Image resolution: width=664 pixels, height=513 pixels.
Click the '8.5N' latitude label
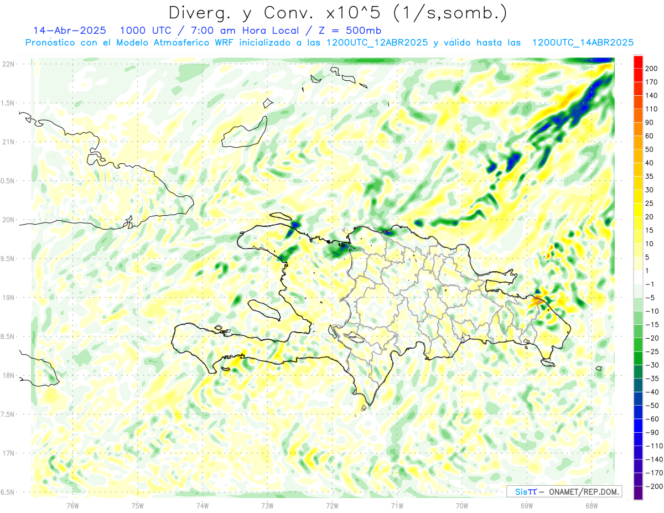(x=8, y=336)
